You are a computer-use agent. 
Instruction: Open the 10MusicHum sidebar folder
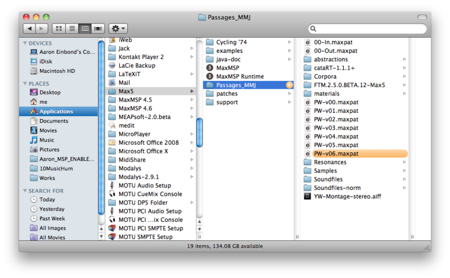point(51,168)
